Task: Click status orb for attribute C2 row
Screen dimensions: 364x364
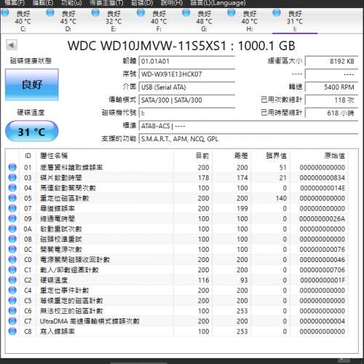Action: (12, 280)
